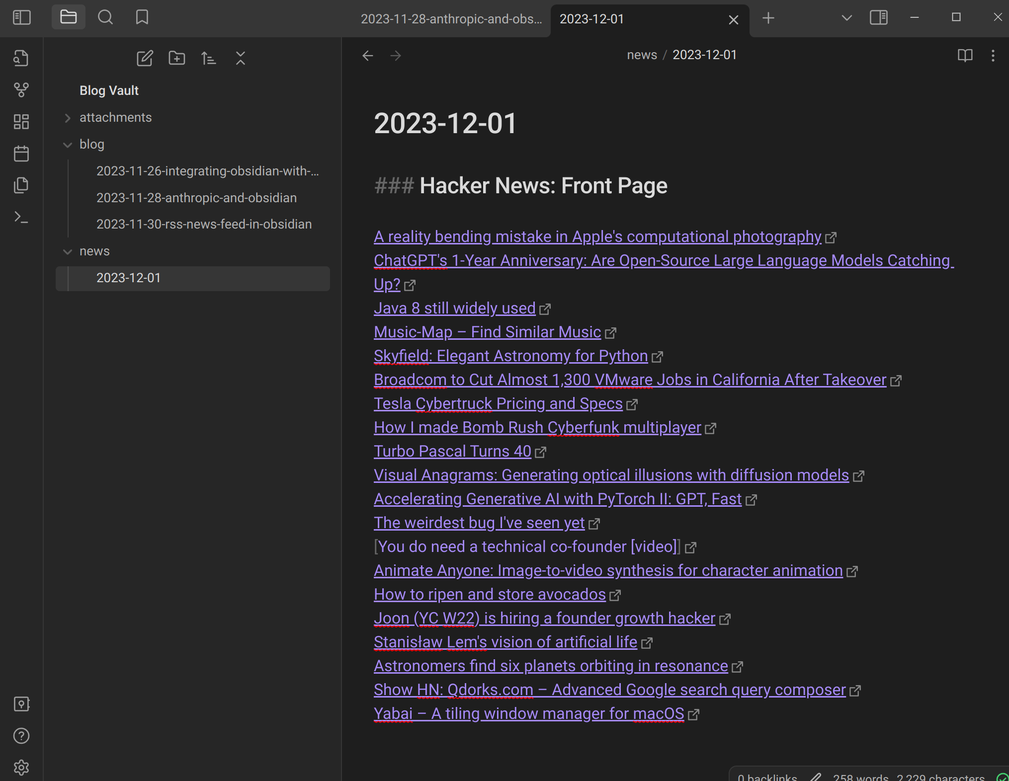The width and height of the screenshot is (1009, 781).
Task: Open the 'Java 8 still widely used' link
Action: click(454, 308)
